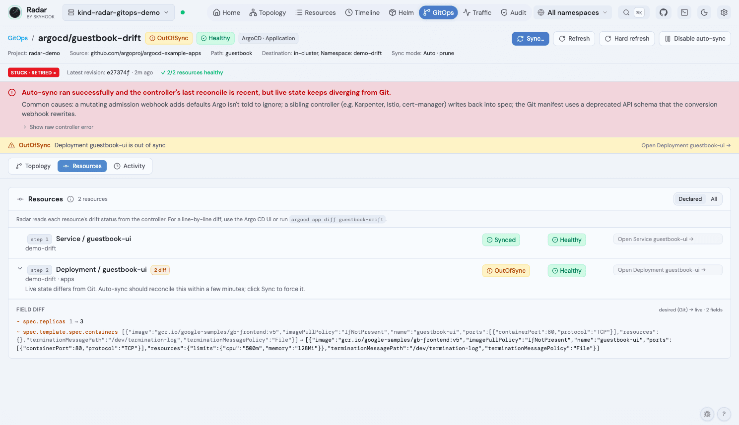
Task: Open the cluster selector kind-radar-gitops-demo
Action: 119,12
